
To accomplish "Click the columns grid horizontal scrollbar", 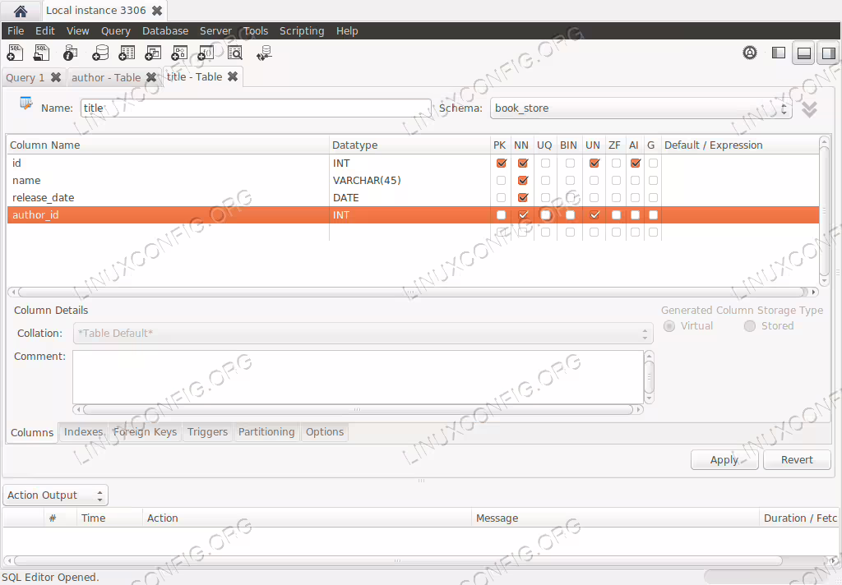I will [x=413, y=292].
